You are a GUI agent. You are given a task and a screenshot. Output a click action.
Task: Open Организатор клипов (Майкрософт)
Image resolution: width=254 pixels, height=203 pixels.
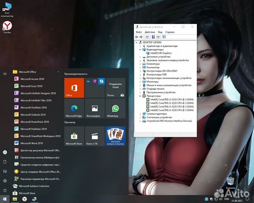tap(40, 158)
